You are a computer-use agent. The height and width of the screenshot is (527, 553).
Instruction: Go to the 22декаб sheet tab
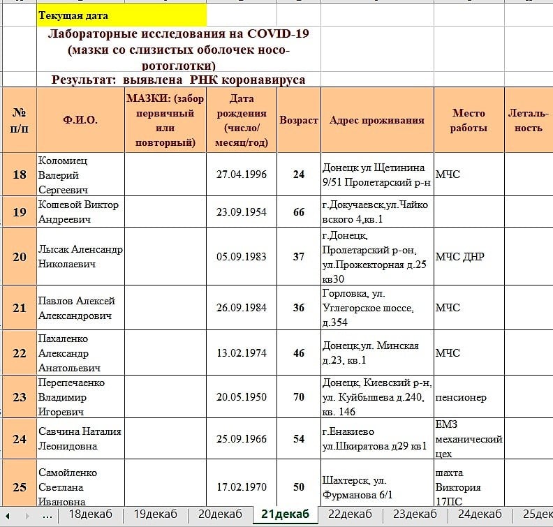[350, 515]
